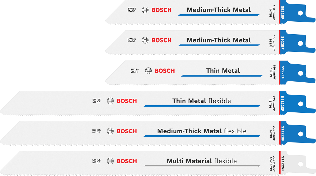Click the Bosch logo on the top blade
Screen dimensions: 316x176
click(x=157, y=10)
